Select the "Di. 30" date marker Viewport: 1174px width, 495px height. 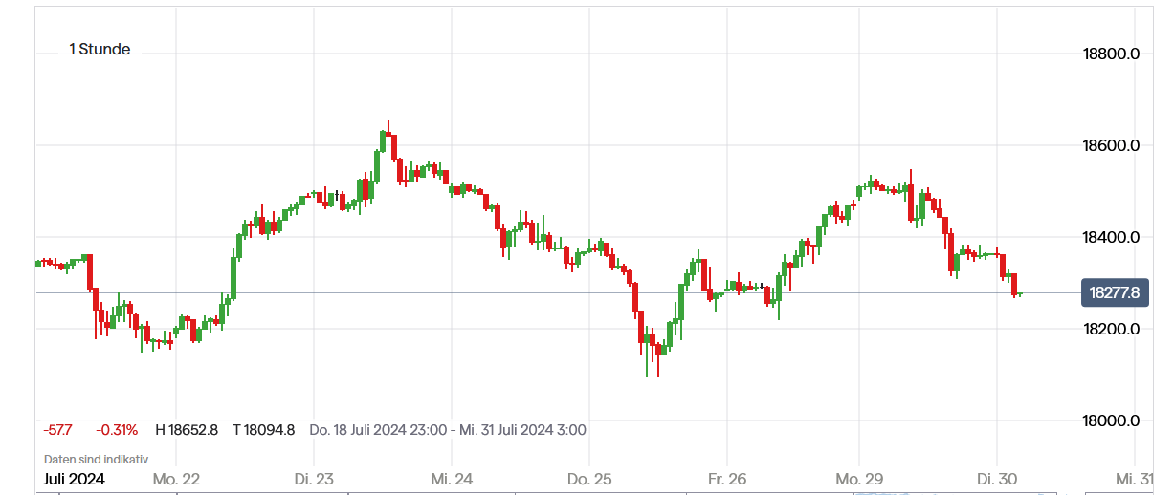click(x=995, y=479)
